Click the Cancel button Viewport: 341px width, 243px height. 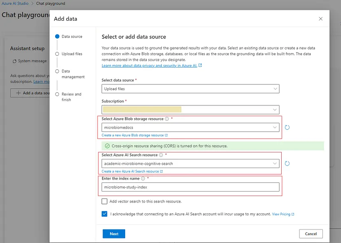[x=311, y=234]
